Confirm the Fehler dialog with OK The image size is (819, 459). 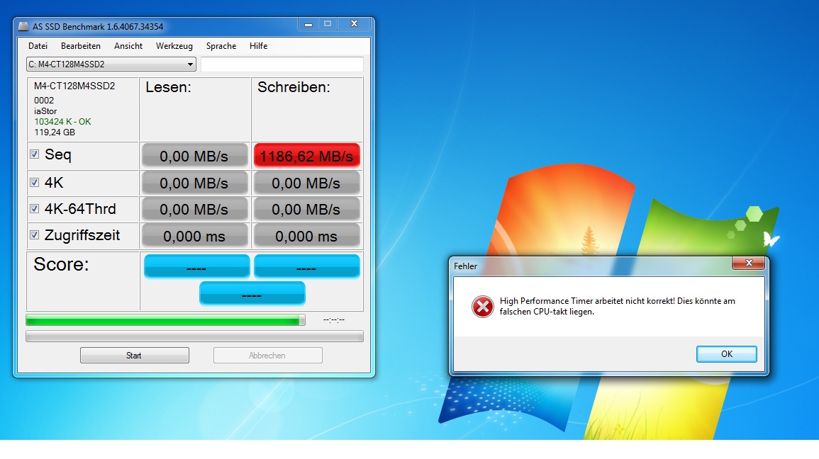(727, 354)
